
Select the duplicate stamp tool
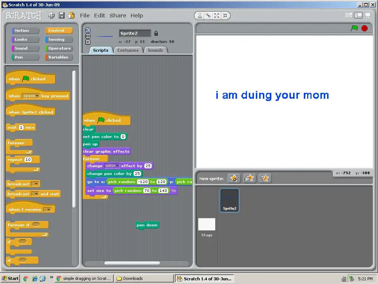[x=200, y=16]
